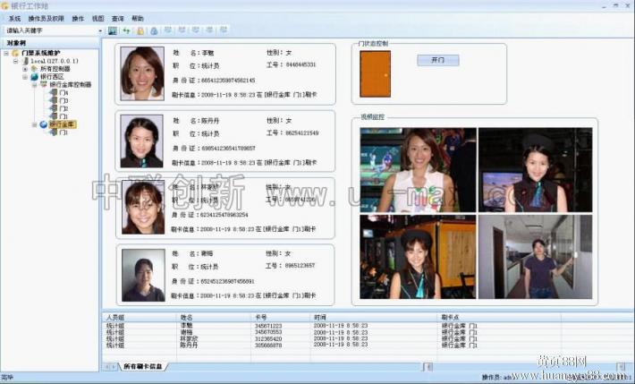Viewport: 635px width, 384px height.
Task: Open the keyword search dropdown arrow
Action: (100, 30)
